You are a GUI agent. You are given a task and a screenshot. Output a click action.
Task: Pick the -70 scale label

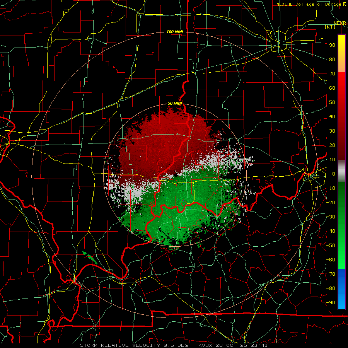pyautogui.click(x=331, y=274)
